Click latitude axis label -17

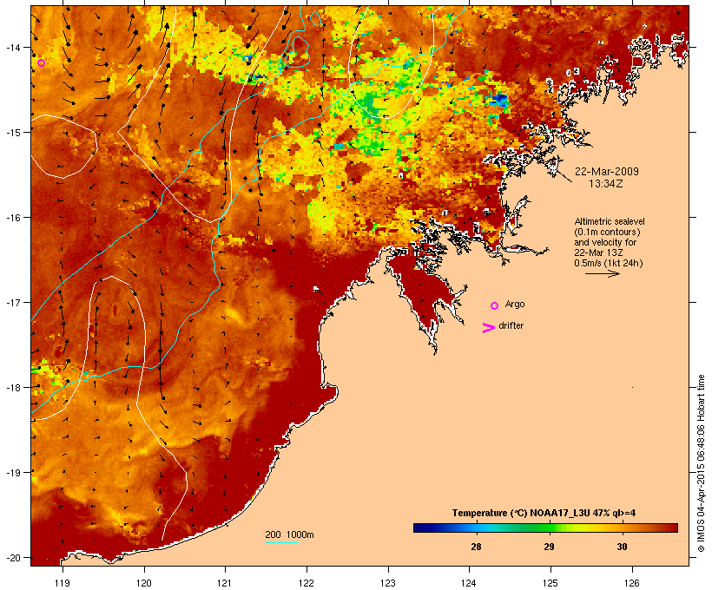coord(12,302)
